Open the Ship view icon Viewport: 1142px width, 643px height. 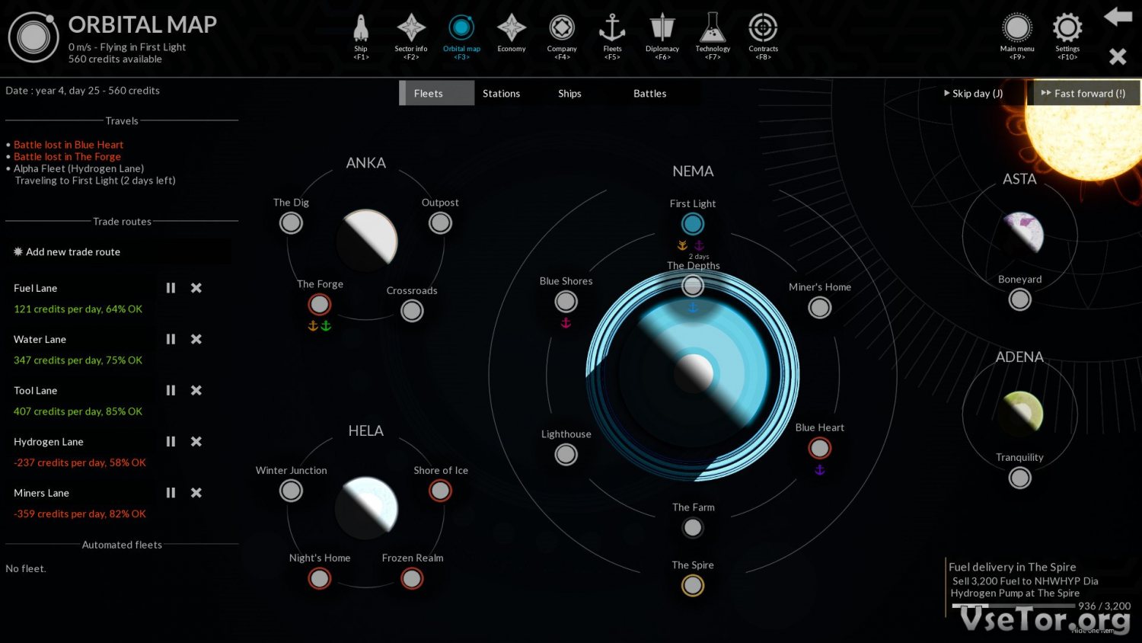[x=361, y=30]
